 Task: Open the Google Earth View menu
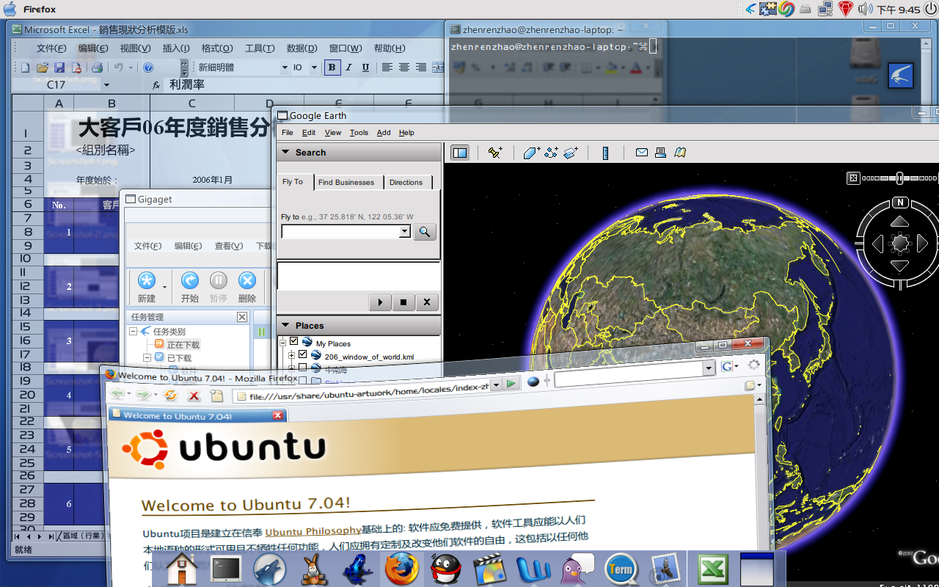[x=333, y=133]
